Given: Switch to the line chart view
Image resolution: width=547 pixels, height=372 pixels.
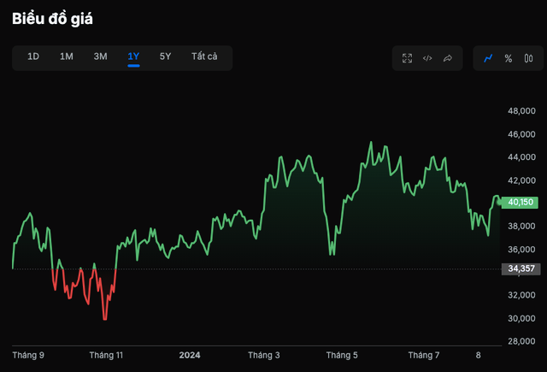Looking at the screenshot, I should tap(488, 58).
